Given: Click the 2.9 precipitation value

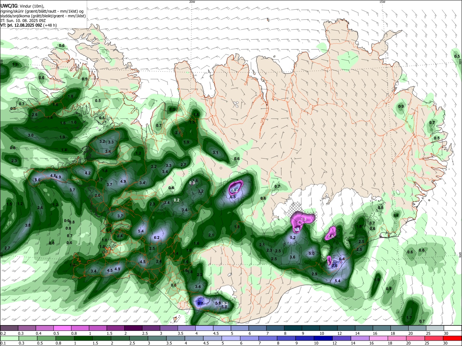Looking at the screenshot, I should [x=314, y=274].
